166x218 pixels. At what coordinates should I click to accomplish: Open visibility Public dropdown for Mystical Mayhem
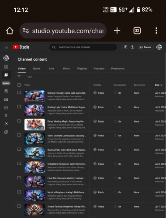pos(99,192)
